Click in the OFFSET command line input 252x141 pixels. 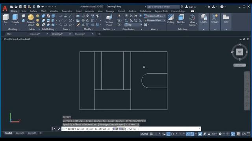pyautogui.click(x=131, y=129)
